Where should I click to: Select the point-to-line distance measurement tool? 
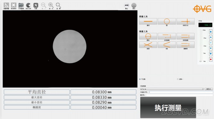167,36
